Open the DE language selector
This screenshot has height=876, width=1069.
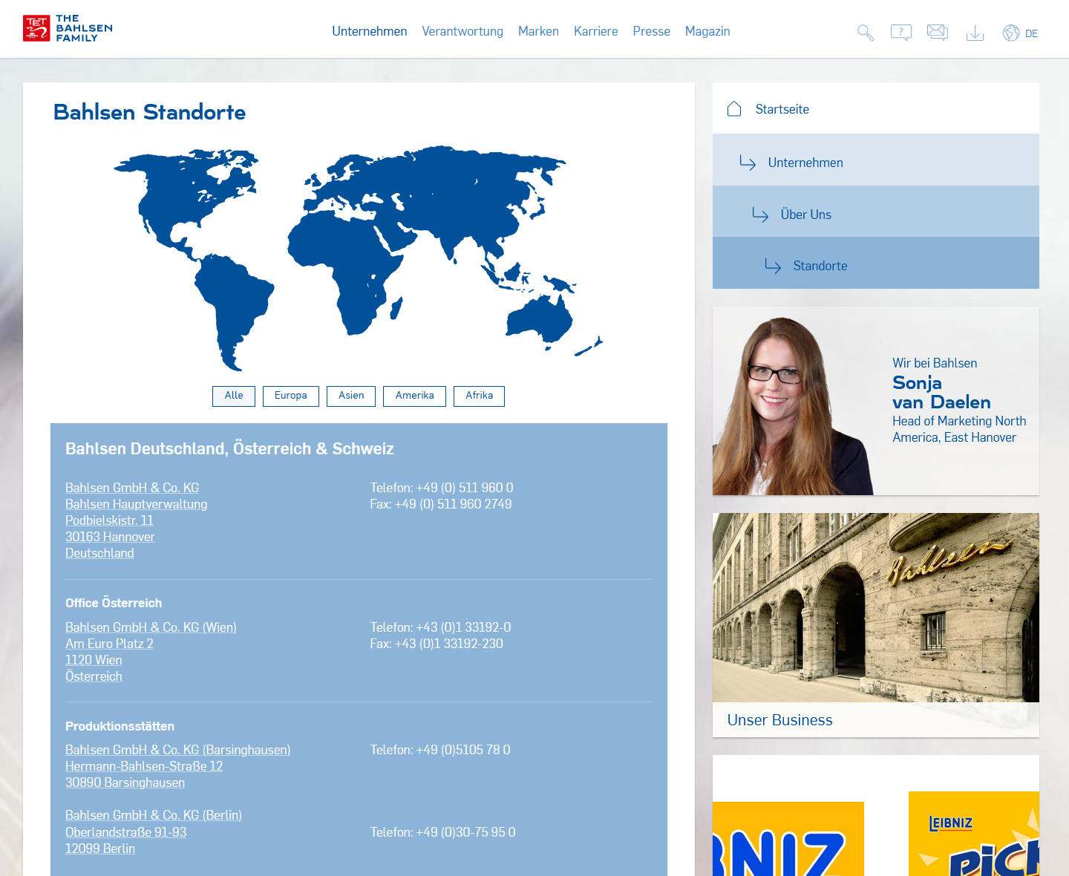pos(1031,33)
